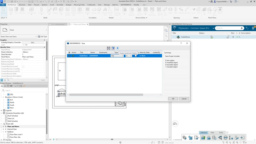Select the North elevation in Project Browser
Screen dimensions: 256x144
click(12, 103)
